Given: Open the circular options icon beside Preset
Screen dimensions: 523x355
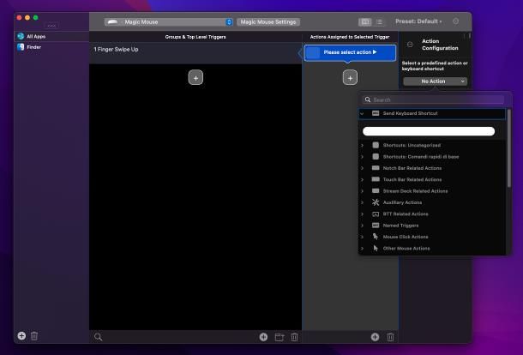Looking at the screenshot, I should click(455, 21).
